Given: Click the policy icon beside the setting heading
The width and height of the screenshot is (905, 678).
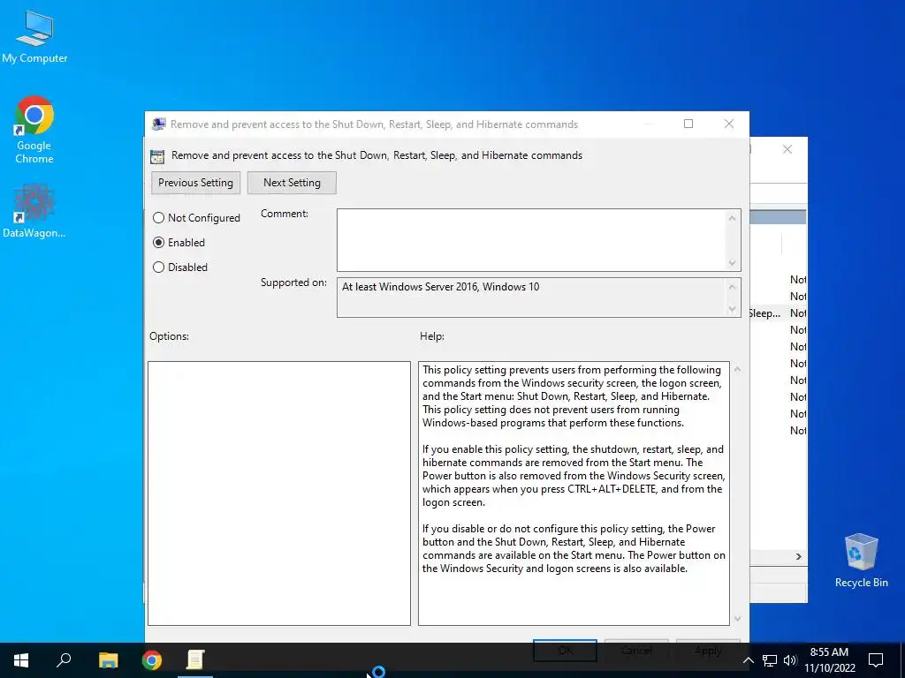Looking at the screenshot, I should point(157,156).
